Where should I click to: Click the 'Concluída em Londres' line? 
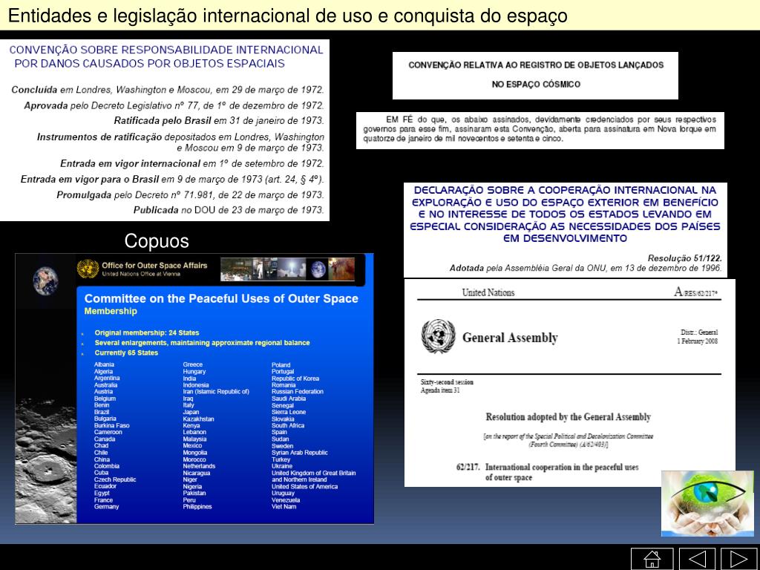167,90
